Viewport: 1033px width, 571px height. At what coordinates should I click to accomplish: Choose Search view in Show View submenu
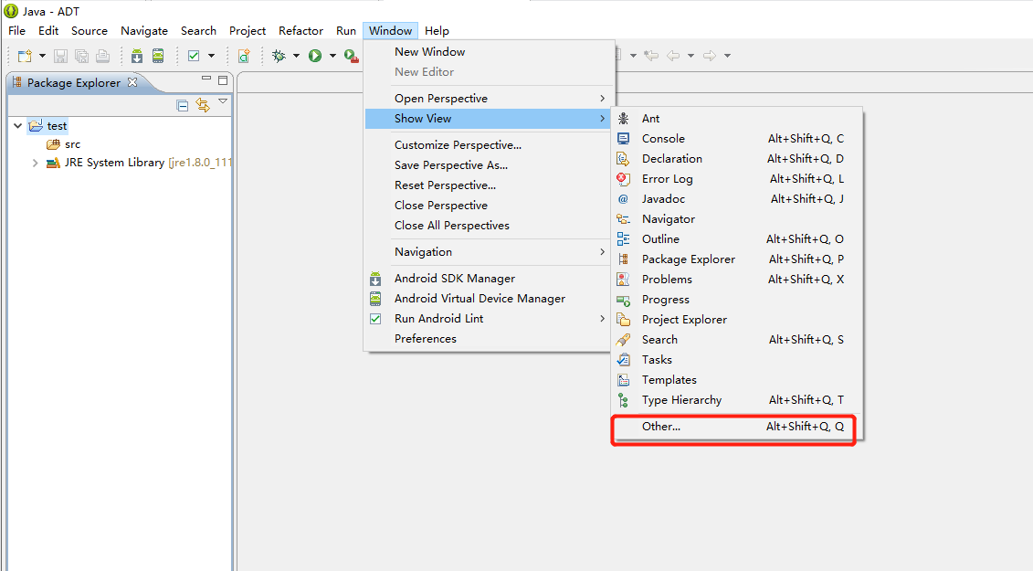(737, 340)
